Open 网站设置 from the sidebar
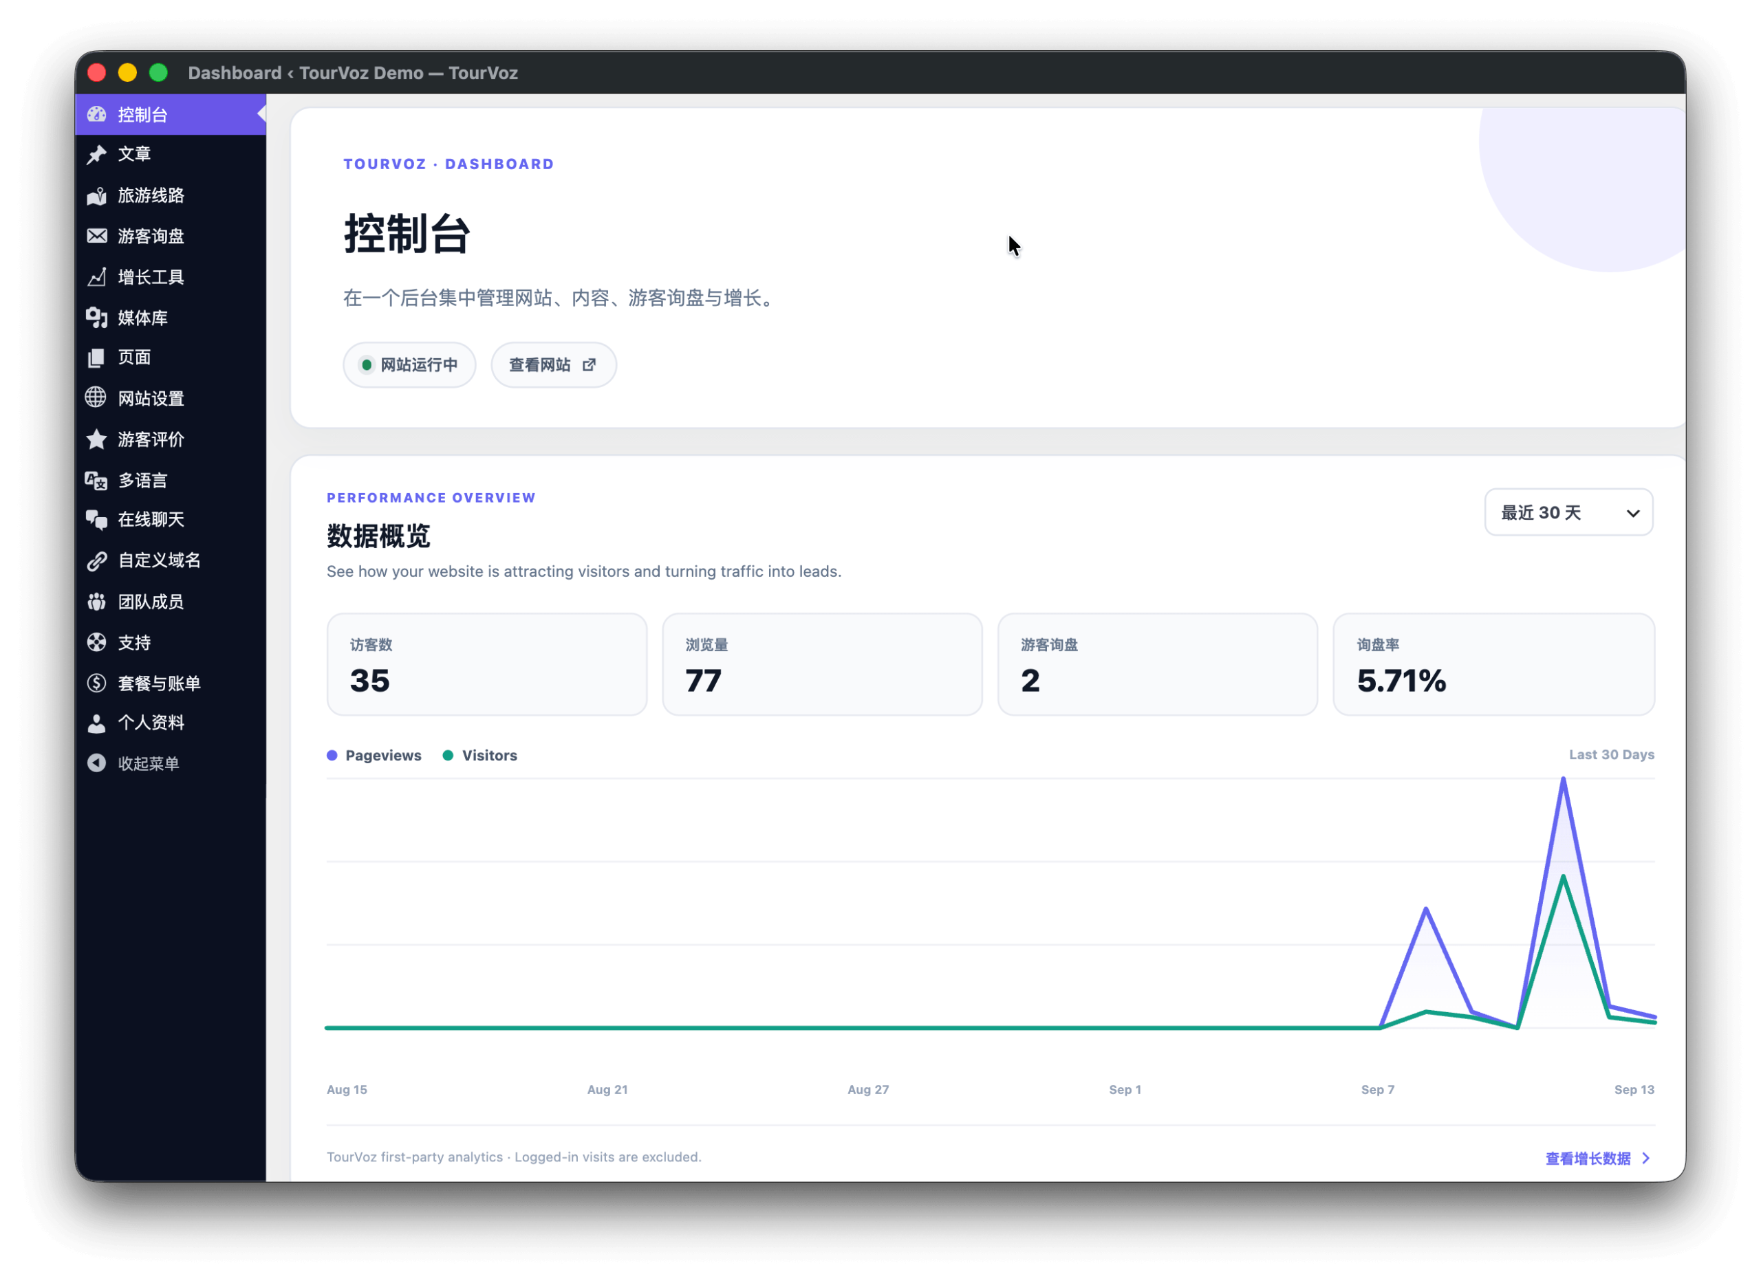This screenshot has height=1281, width=1761. [x=171, y=398]
